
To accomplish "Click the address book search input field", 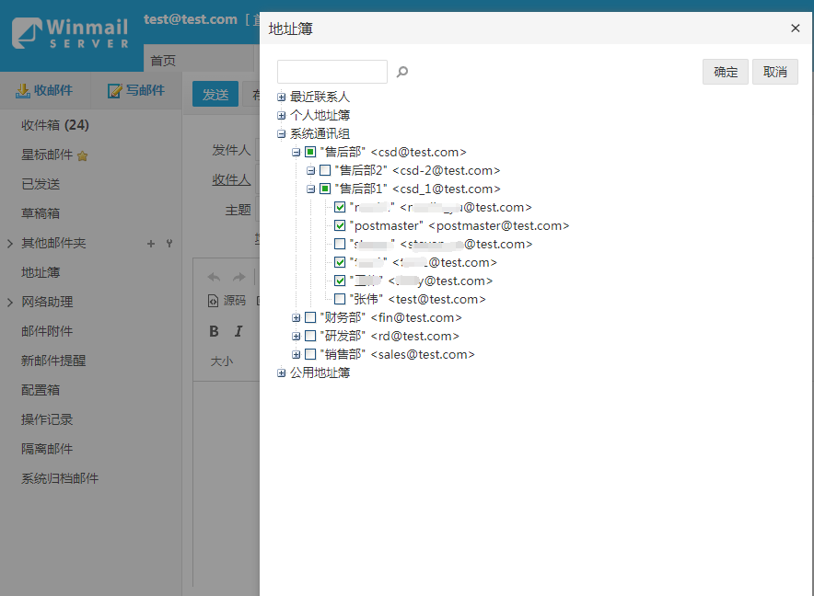I will pos(332,72).
